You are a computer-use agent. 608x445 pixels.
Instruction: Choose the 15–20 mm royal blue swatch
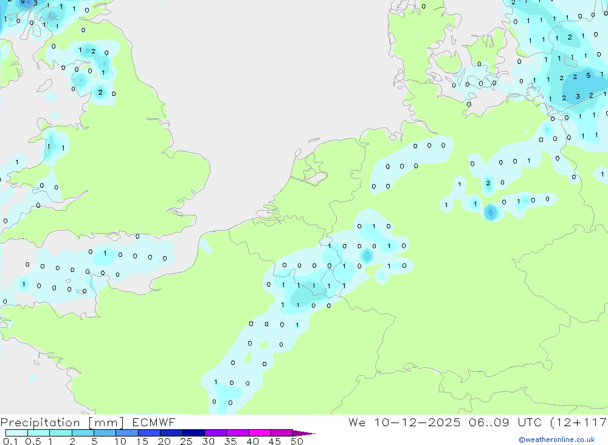pos(150,433)
